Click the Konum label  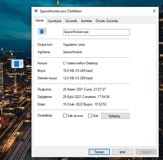click(43, 63)
